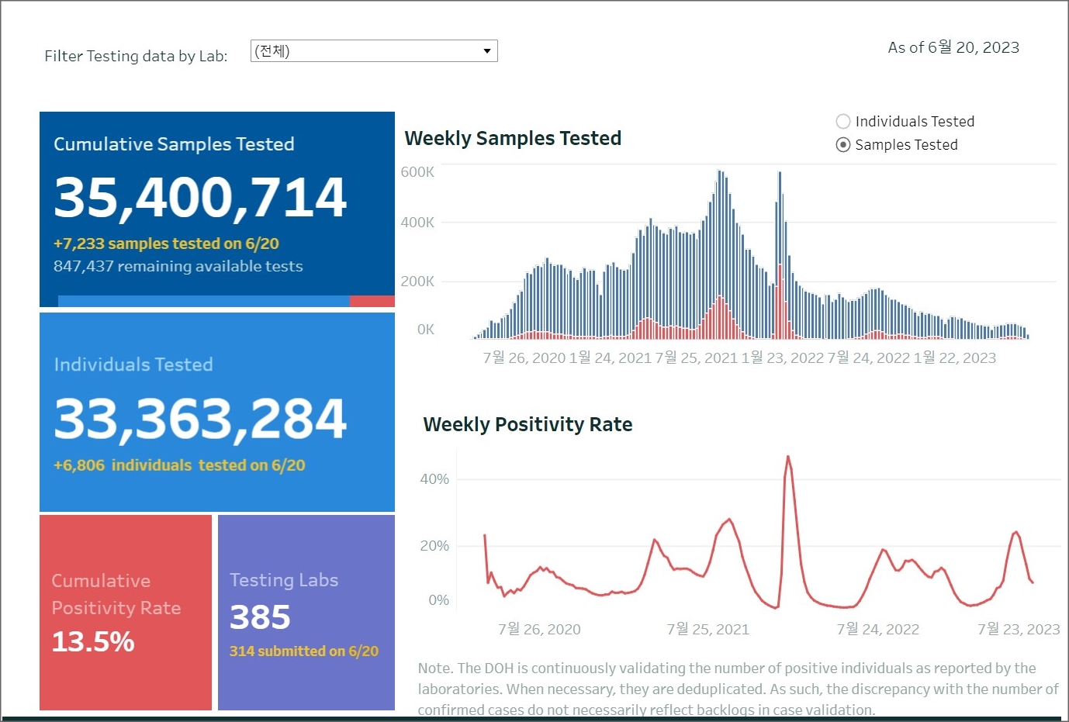Click the 40% axis label on positivity chart
1069x722 pixels.
coord(434,479)
